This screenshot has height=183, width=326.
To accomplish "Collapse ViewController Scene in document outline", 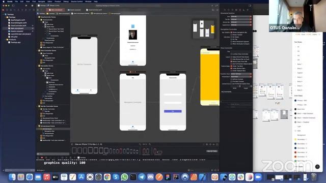I will (x=38, y=17).
